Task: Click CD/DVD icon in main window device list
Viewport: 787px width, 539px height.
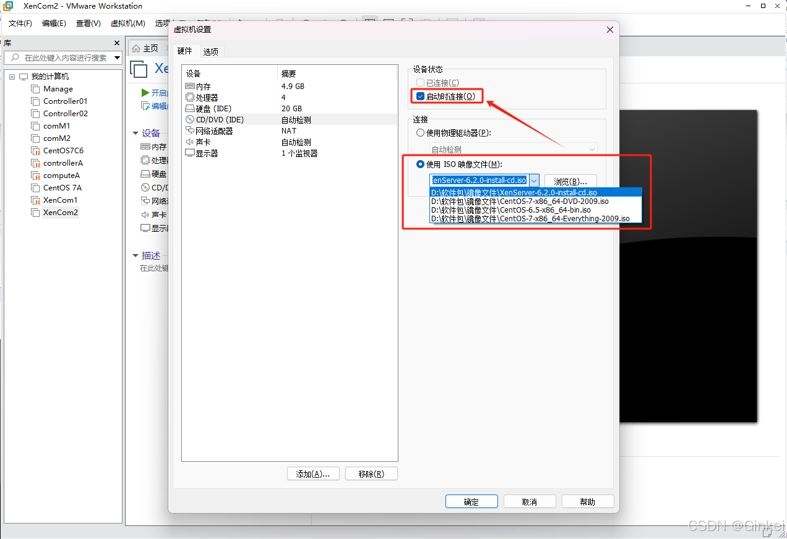Action: pyautogui.click(x=145, y=187)
